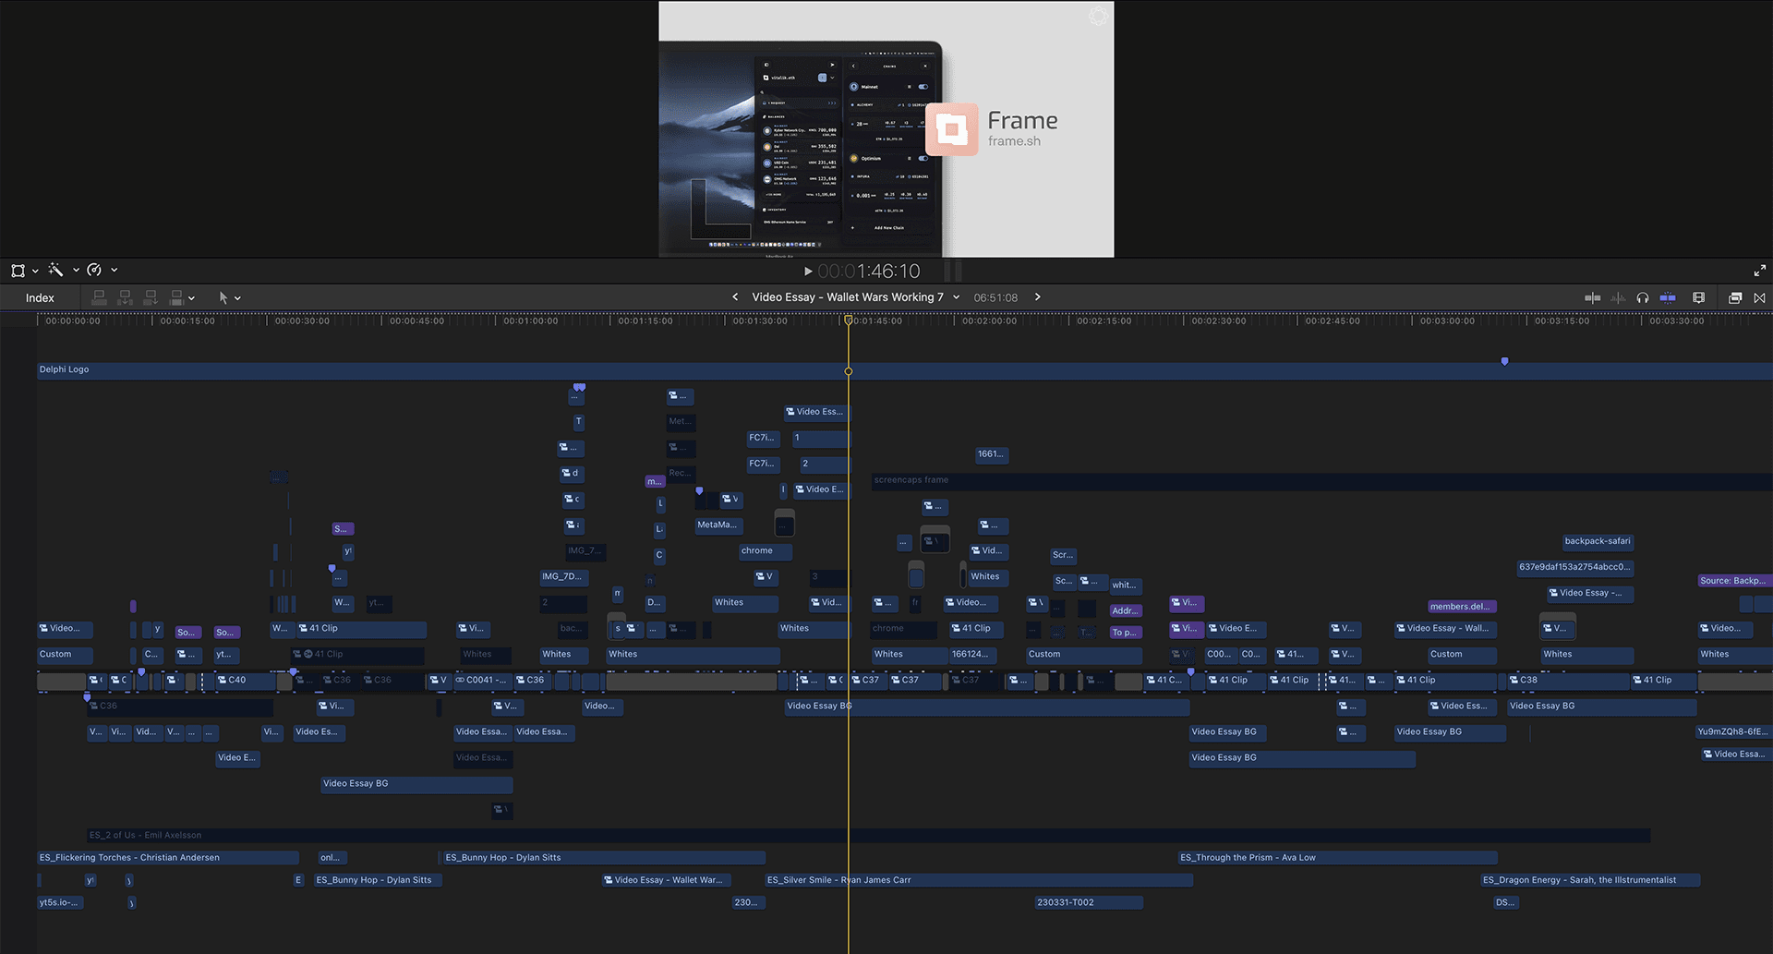This screenshot has width=1773, height=954.
Task: Jump to 00:02:00:00 on the ruler
Action: pos(989,321)
